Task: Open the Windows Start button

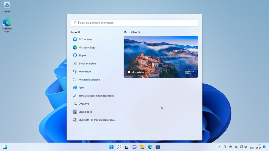Action: coord(111,147)
